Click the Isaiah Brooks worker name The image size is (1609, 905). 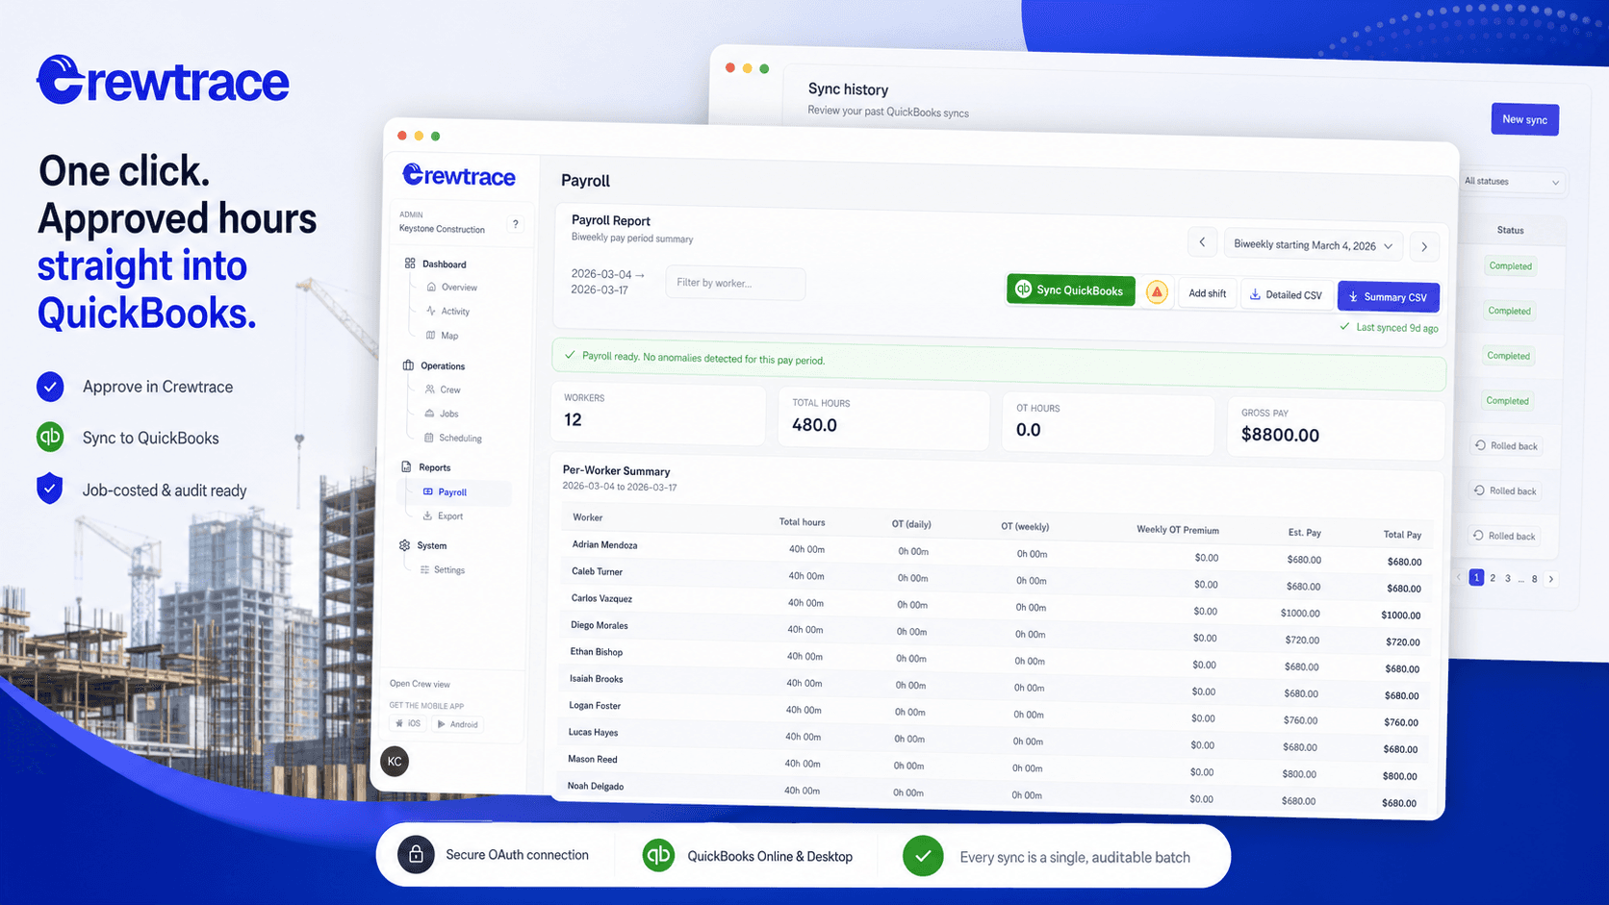click(596, 679)
